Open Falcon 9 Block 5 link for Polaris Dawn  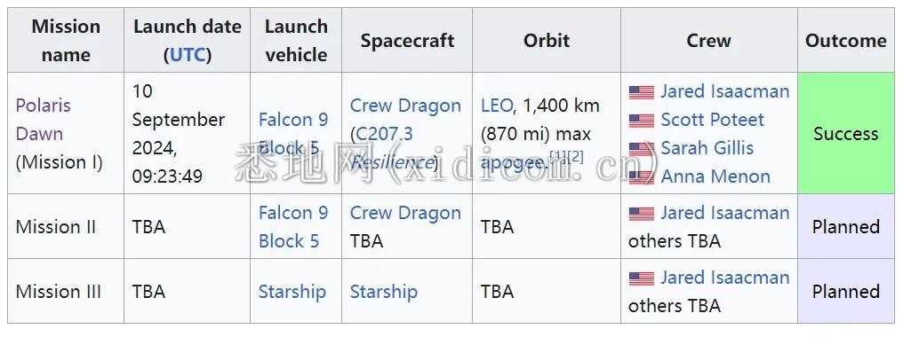coord(293,133)
